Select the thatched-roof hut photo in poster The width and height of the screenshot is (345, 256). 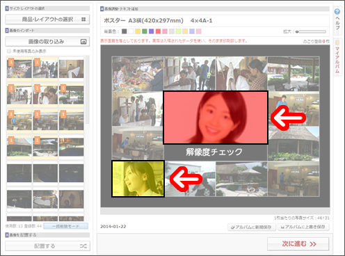click(x=294, y=143)
